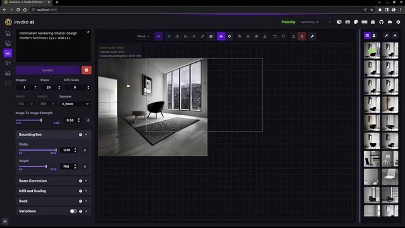Reset Bounding Box Height value
Image resolution: width=405 pixels, height=228 pixels.
[85, 167]
